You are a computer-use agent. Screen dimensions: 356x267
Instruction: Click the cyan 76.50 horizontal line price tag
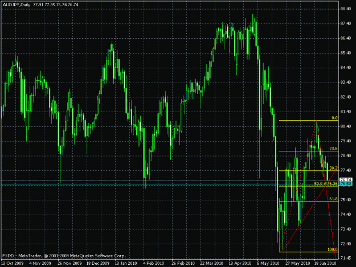point(346,183)
